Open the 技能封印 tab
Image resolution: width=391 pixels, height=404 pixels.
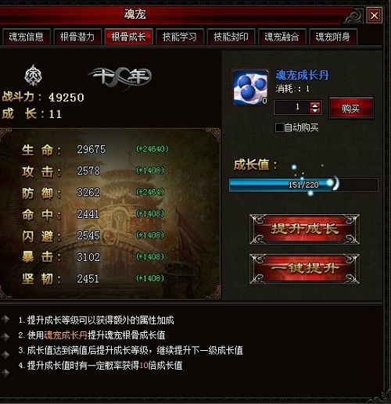point(231,37)
